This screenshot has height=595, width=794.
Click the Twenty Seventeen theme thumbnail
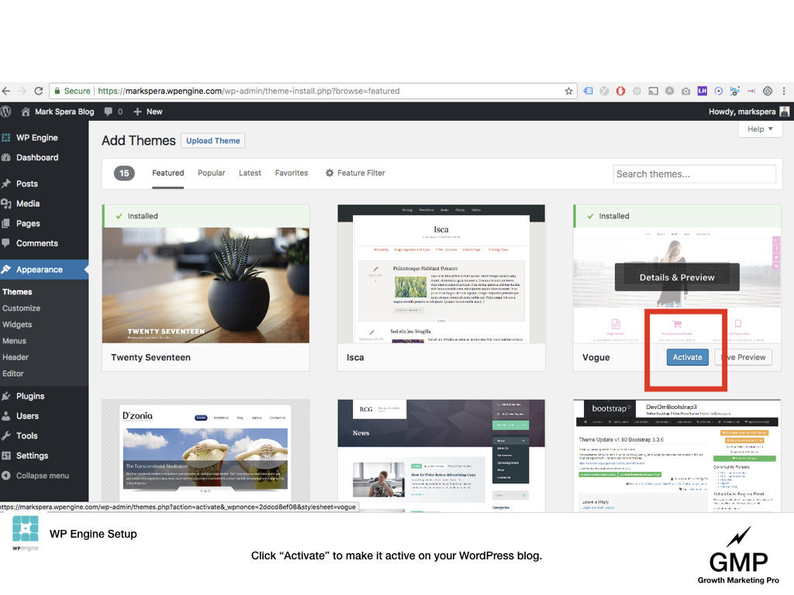click(205, 285)
